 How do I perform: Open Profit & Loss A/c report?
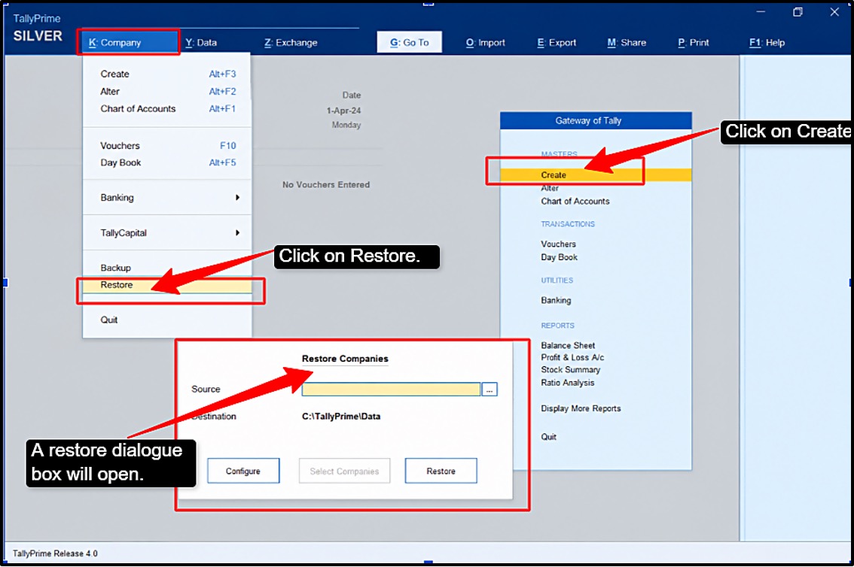pyautogui.click(x=572, y=357)
